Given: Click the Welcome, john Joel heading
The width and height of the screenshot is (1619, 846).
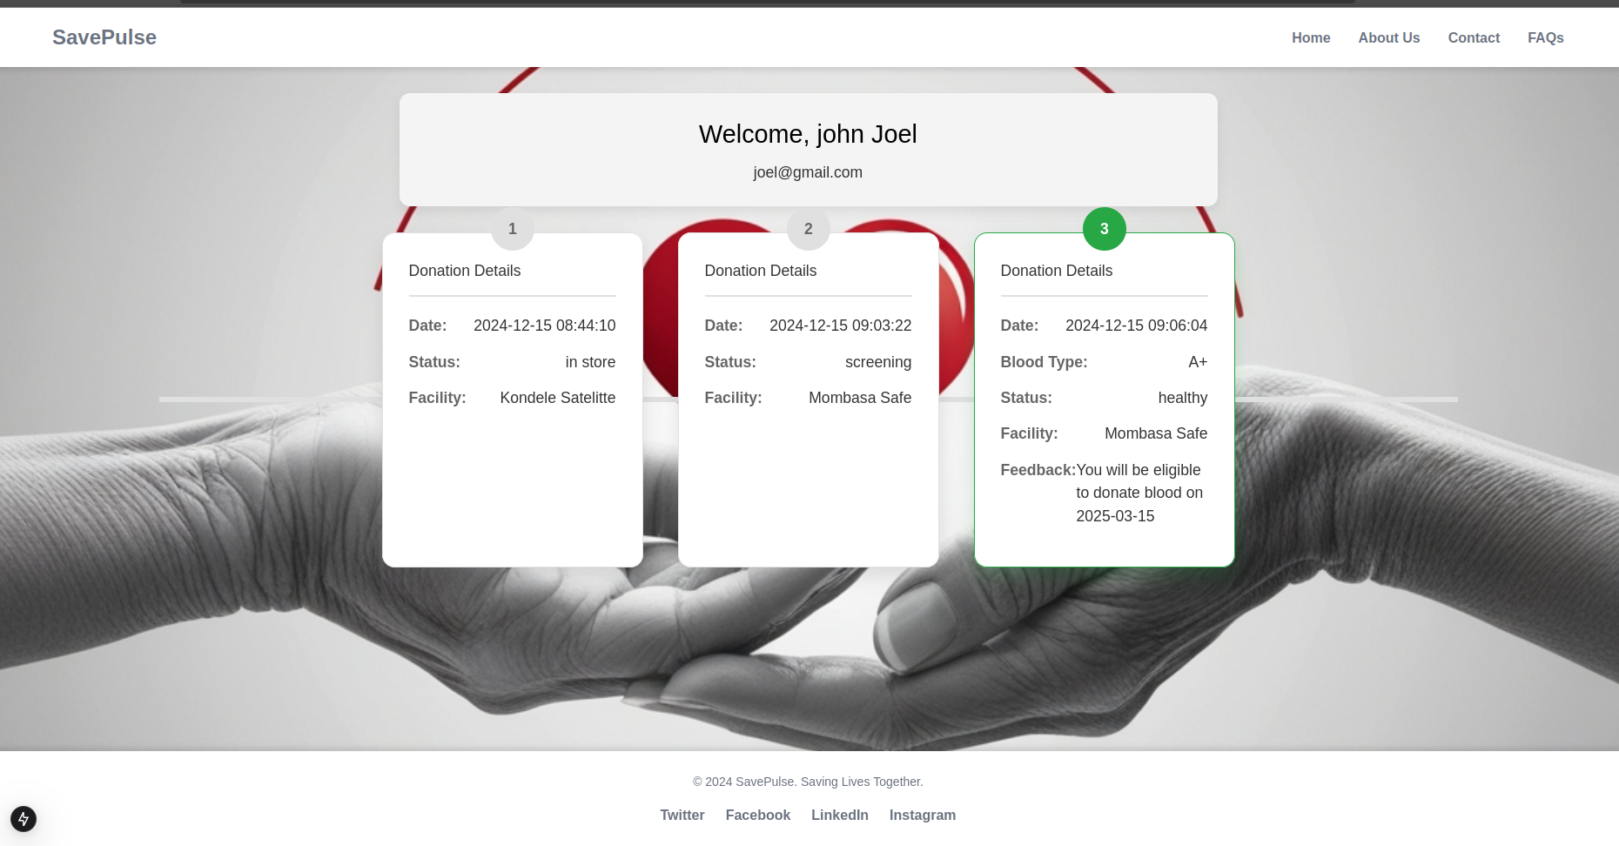Looking at the screenshot, I should click(808, 134).
